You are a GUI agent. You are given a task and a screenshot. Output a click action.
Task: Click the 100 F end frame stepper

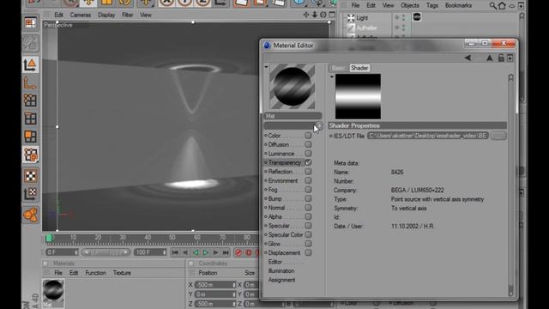coord(164,252)
